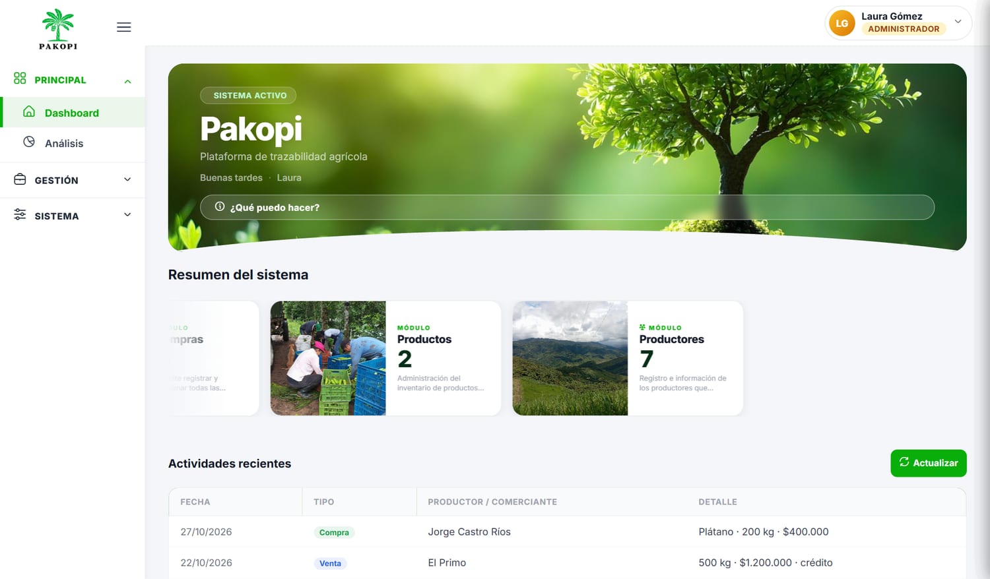
Task: Open the Laura Gómez user dropdown arrow
Action: click(958, 22)
